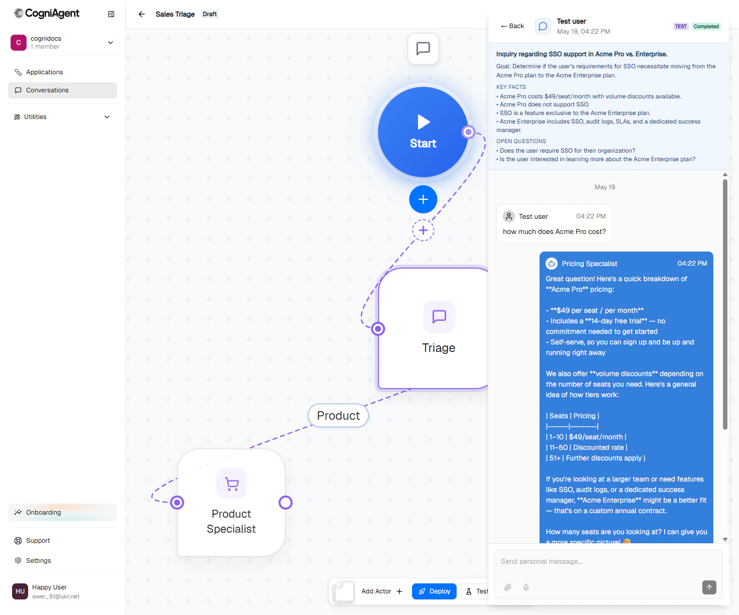Click the send message arrow button
This screenshot has height=615, width=739.
coord(709,587)
